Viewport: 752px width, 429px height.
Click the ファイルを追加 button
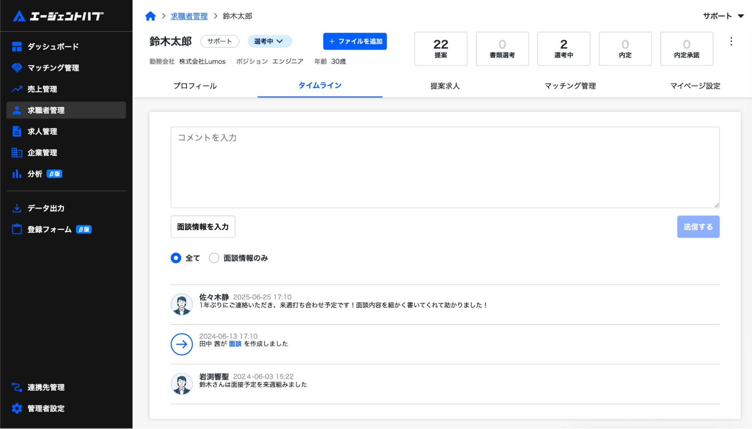pos(355,41)
